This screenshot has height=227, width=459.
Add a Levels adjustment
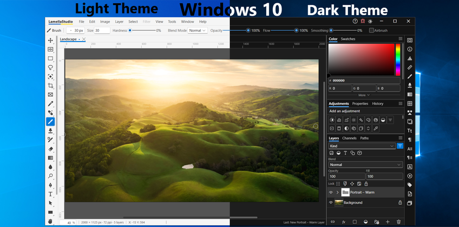click(x=339, y=120)
